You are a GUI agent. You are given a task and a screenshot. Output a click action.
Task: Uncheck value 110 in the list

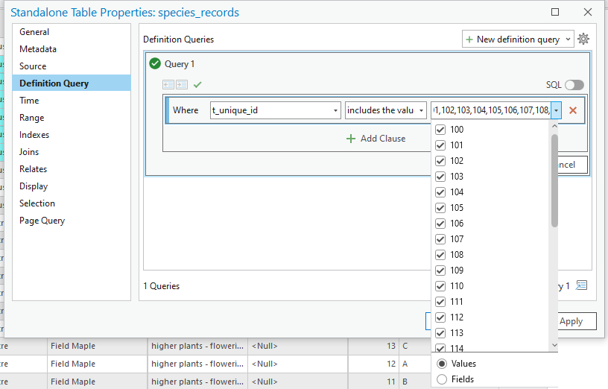[440, 286]
